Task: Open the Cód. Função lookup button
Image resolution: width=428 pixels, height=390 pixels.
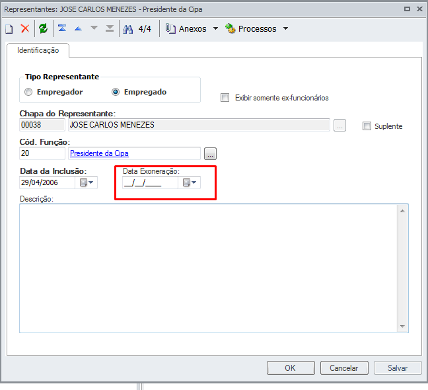Action: (x=210, y=154)
